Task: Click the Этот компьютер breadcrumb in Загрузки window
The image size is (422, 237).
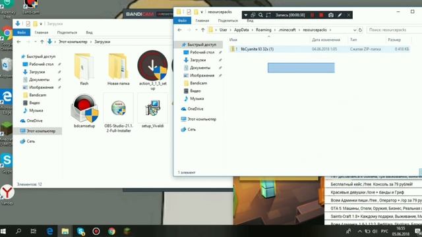Action: point(73,42)
